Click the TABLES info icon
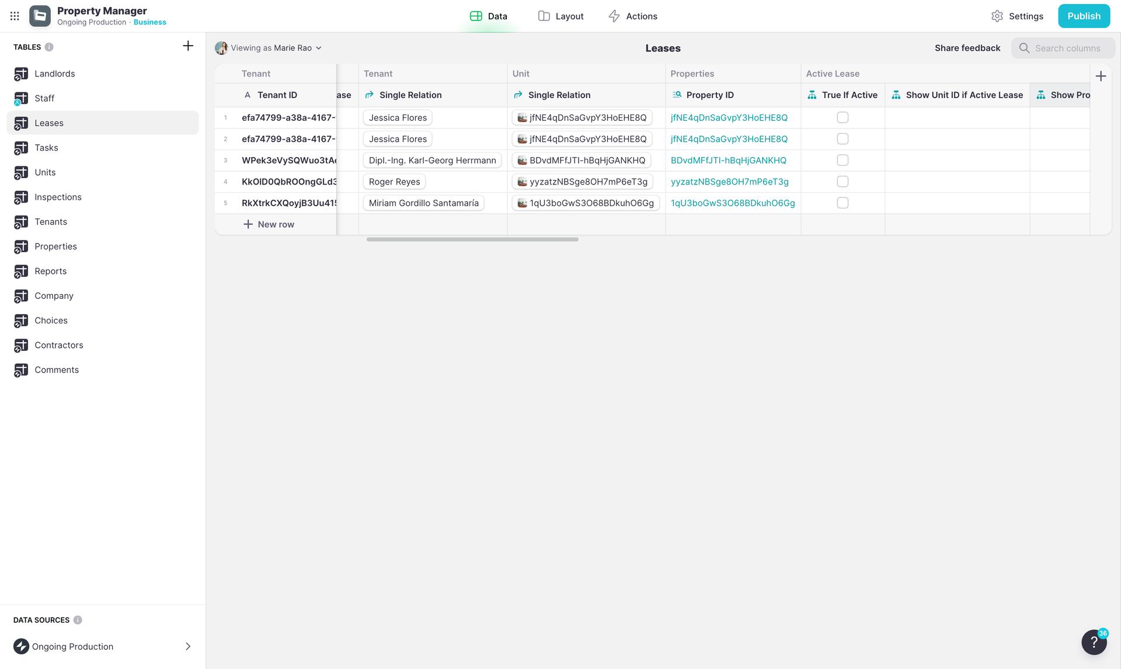This screenshot has width=1121, height=669. pyautogui.click(x=49, y=47)
